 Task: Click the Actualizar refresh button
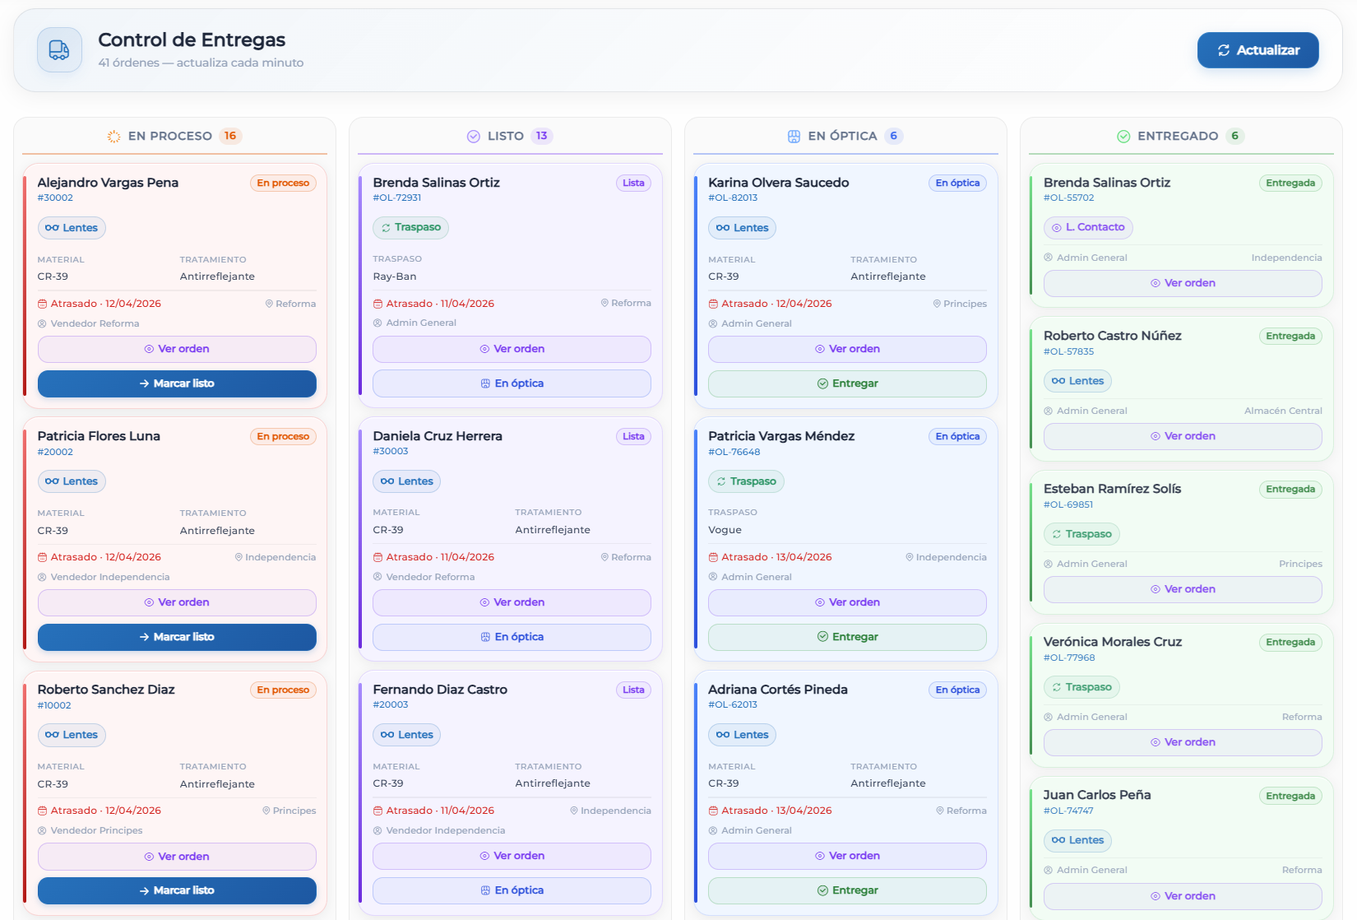click(1257, 50)
